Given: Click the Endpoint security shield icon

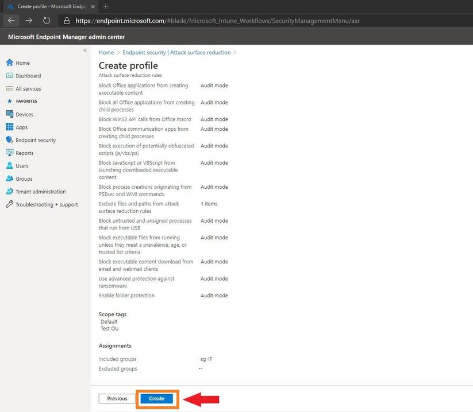Looking at the screenshot, I should click(10, 140).
